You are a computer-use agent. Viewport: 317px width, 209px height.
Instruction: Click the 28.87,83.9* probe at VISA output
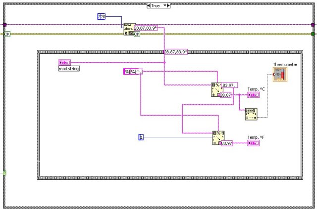146,28
